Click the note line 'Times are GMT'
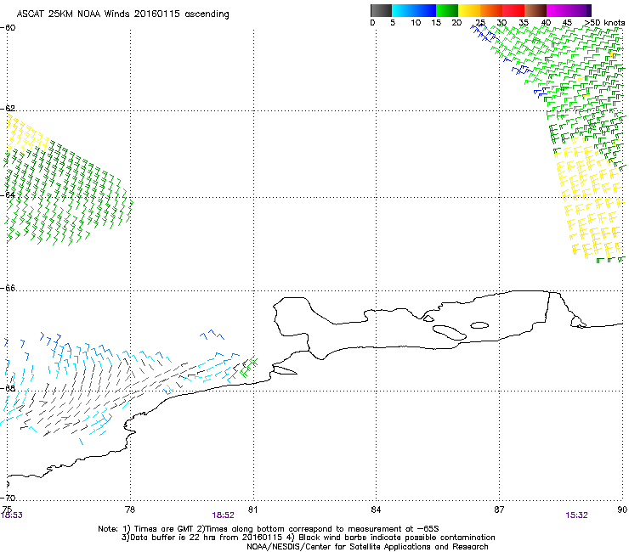629x552 pixels. [164, 529]
